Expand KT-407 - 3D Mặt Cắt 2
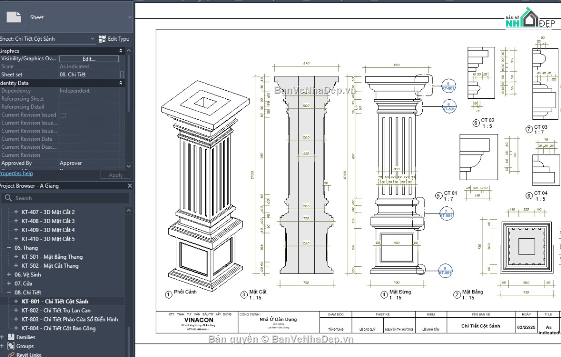 pos(16,212)
